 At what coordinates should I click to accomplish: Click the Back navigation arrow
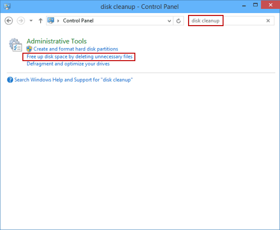[8, 21]
